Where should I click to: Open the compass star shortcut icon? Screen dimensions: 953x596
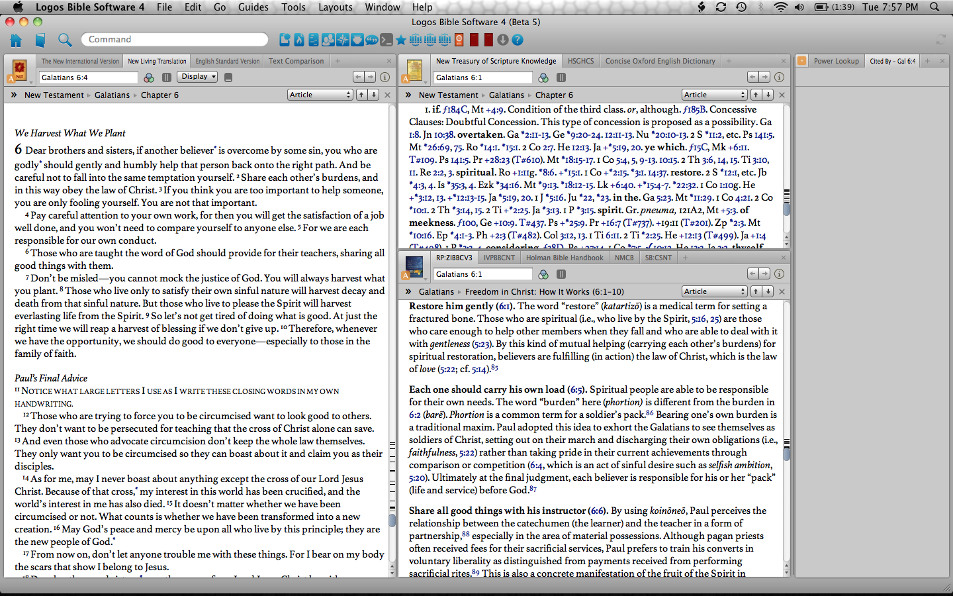pyautogui.click(x=343, y=40)
